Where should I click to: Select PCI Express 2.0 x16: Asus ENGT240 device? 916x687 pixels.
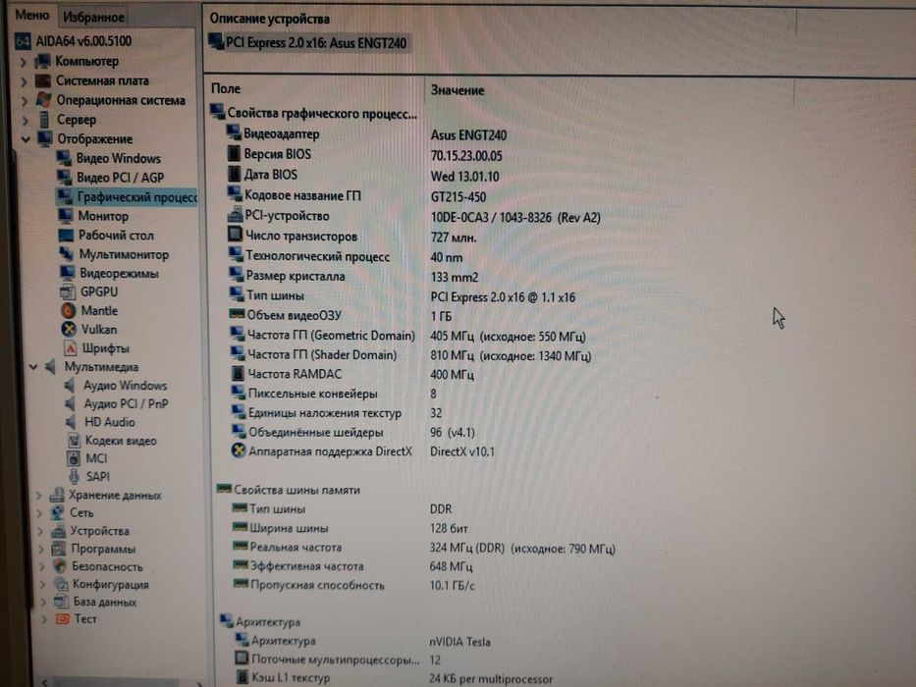(x=308, y=42)
